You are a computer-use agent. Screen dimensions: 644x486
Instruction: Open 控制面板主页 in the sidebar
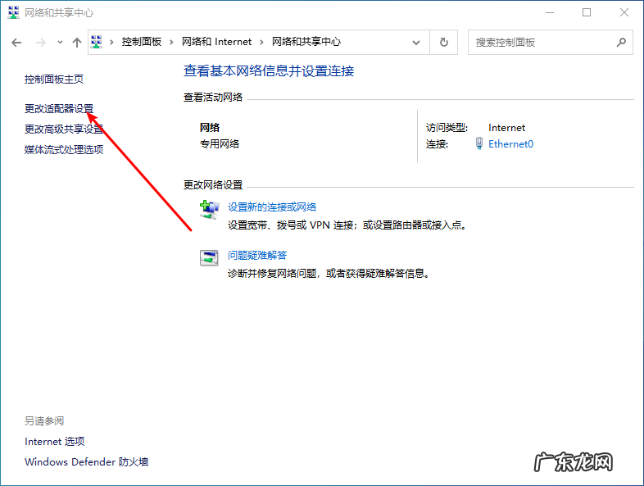(x=54, y=79)
